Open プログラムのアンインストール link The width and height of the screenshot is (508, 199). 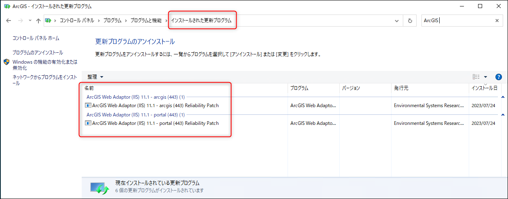(38, 53)
